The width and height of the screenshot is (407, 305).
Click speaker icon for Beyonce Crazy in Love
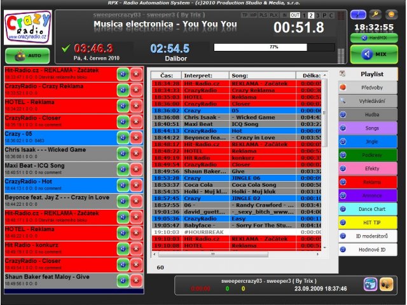pos(123,202)
